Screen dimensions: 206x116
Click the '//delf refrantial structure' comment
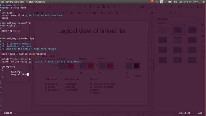(44, 15)
